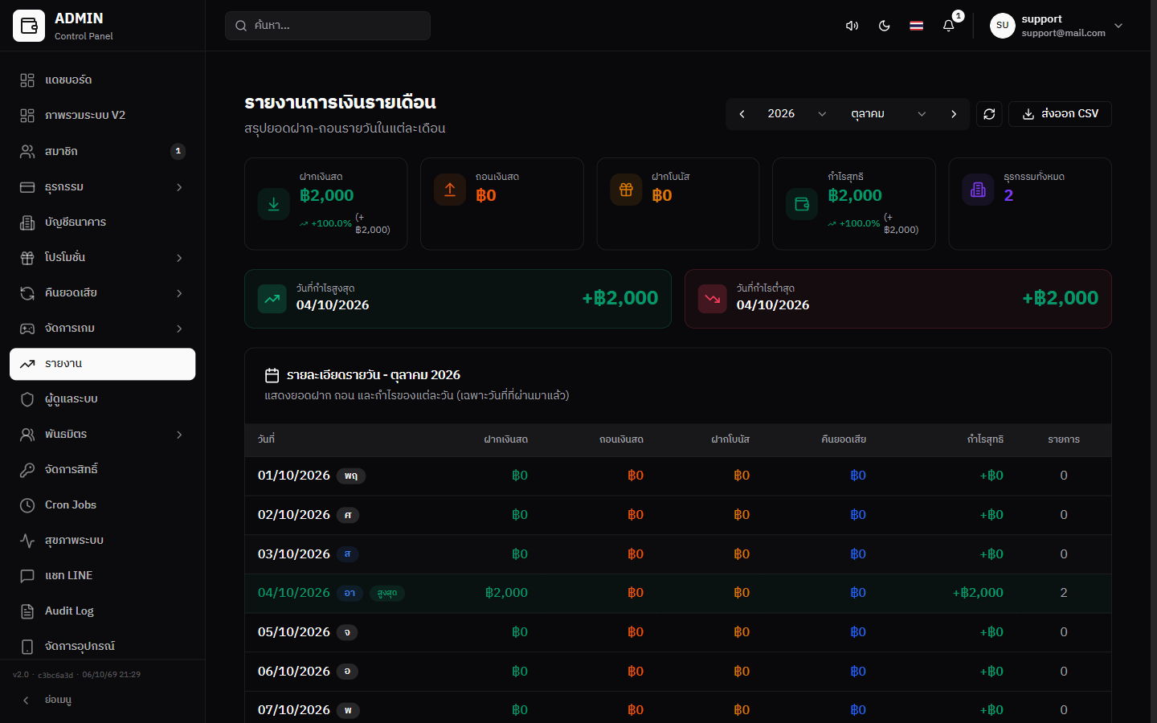1157x723 pixels.
Task: Click the กำไรสุทธิ column header
Action: click(985, 439)
